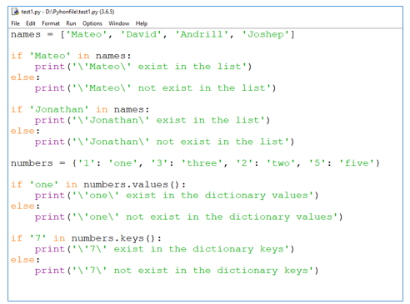410x304 pixels.
Task: Click the 'names' variable on first line
Action: [26, 34]
